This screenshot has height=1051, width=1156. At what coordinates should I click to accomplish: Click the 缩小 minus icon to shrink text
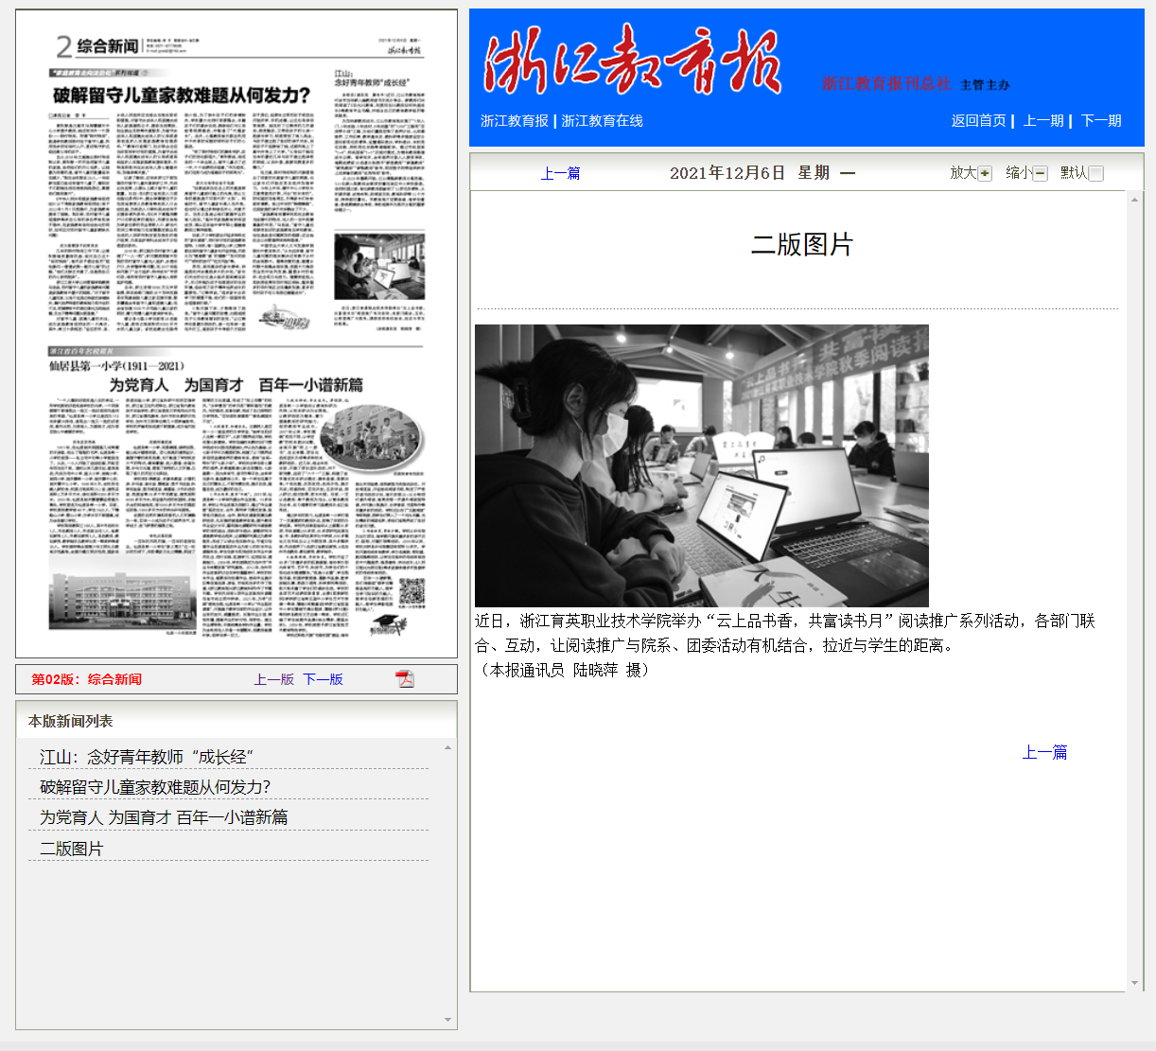[1040, 173]
